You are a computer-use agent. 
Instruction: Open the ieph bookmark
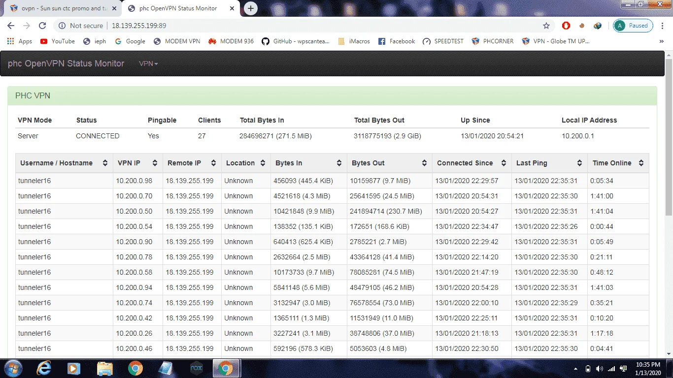tap(95, 41)
